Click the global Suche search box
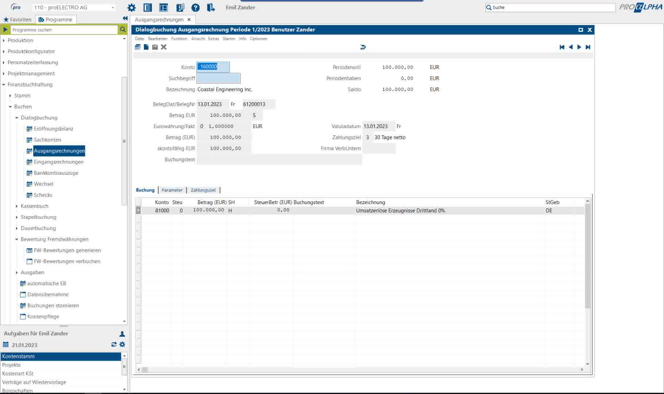The image size is (664, 394). point(550,7)
